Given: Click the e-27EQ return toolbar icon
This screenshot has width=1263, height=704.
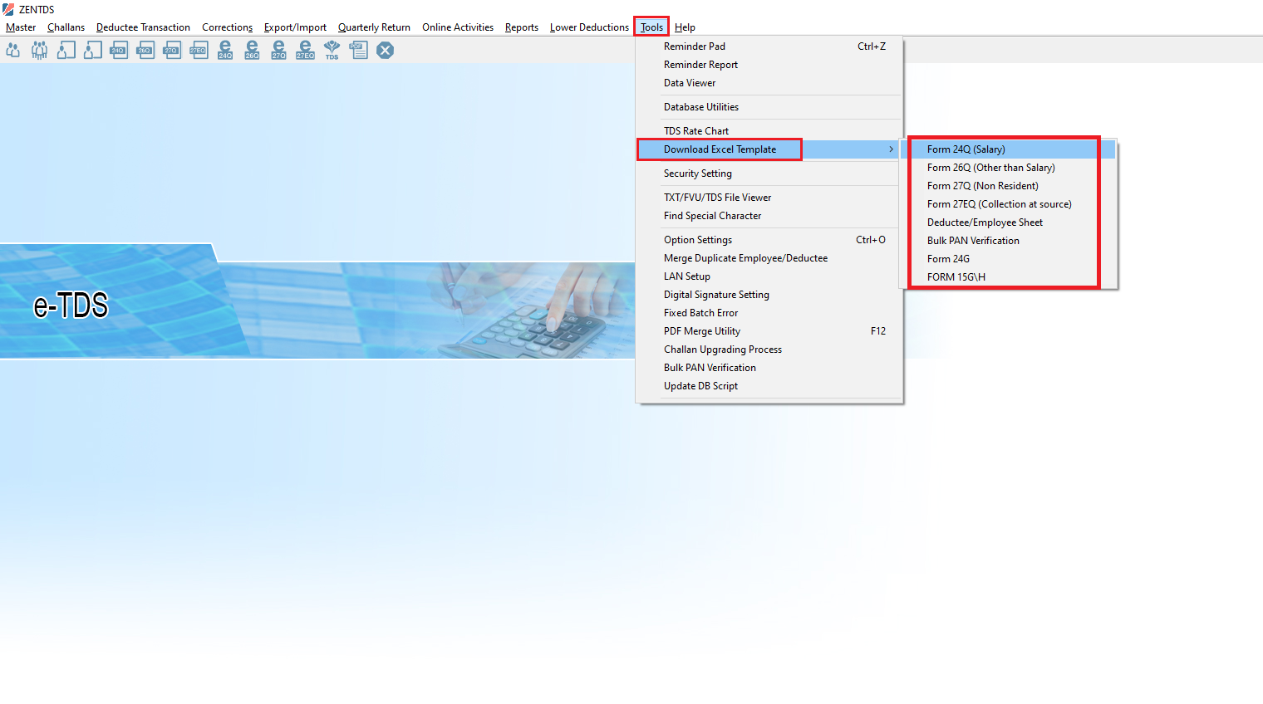Looking at the screenshot, I should click(306, 51).
